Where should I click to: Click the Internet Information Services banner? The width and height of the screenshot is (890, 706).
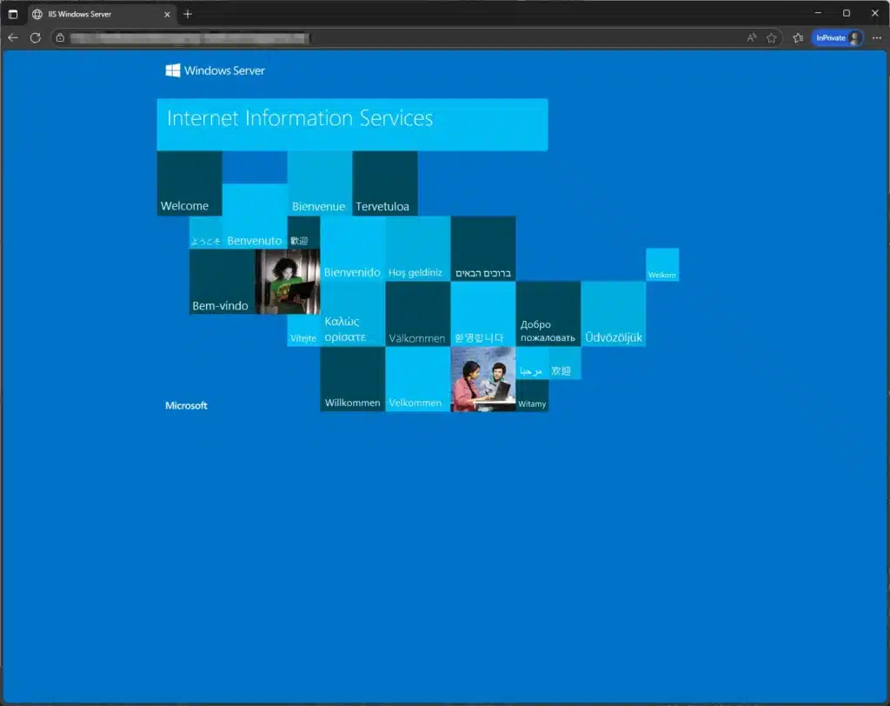click(352, 124)
